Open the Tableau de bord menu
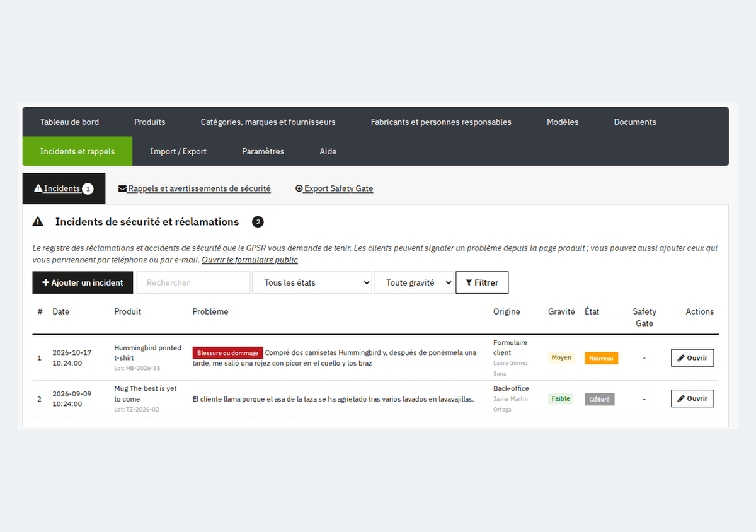The height and width of the screenshot is (532, 756). [x=69, y=122]
